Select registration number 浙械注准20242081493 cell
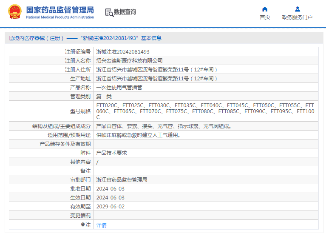This screenshot has height=239, width=326. [x=123, y=52]
